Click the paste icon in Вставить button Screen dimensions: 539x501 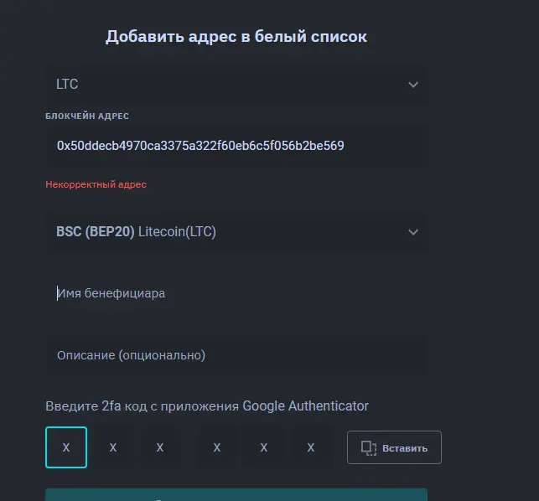(x=369, y=448)
